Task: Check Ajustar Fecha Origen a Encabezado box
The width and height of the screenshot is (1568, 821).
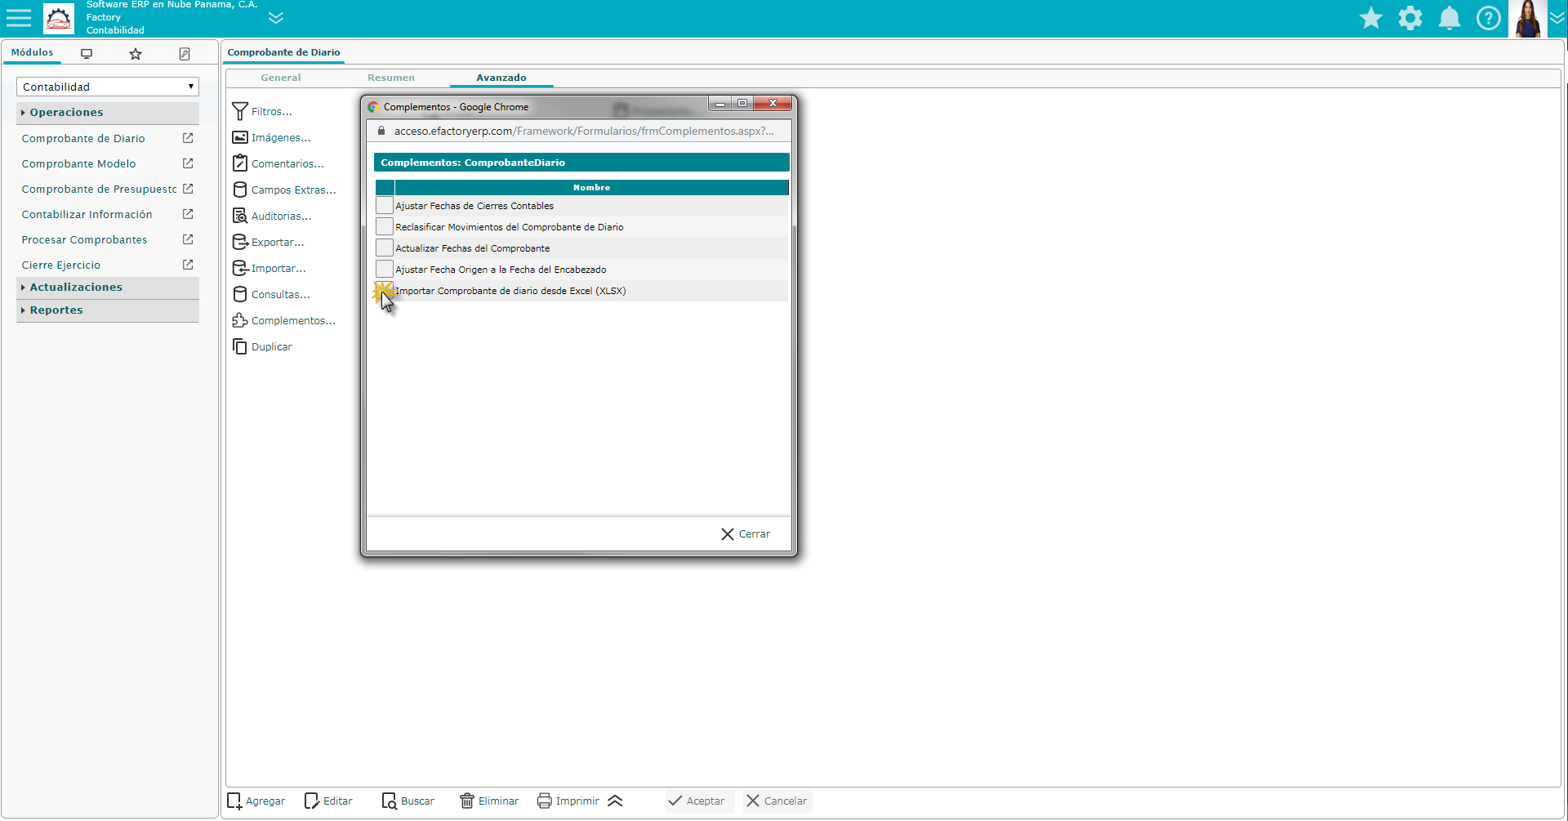Action: click(385, 269)
